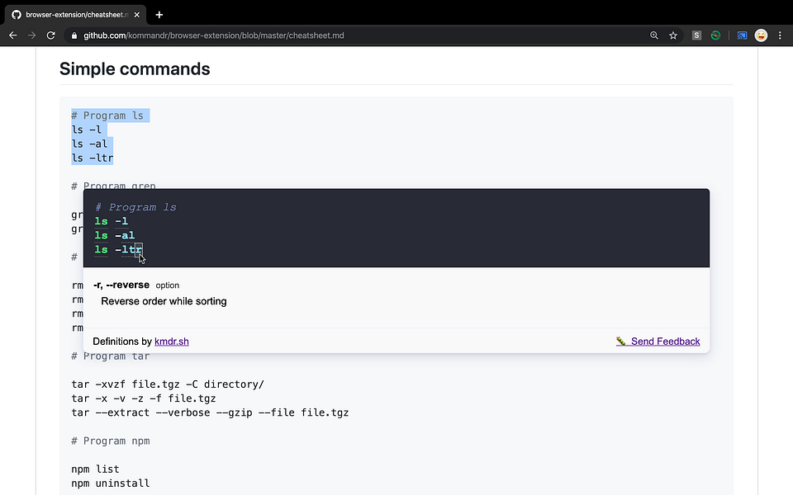
Task: Click the highlighted '# Program ls' line on the page
Action: coord(107,115)
